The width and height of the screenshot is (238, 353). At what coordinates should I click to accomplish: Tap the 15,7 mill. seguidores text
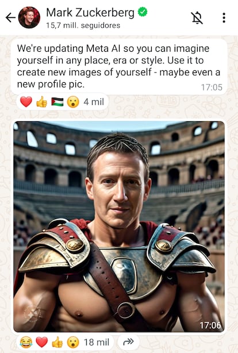pyautogui.click(x=83, y=25)
